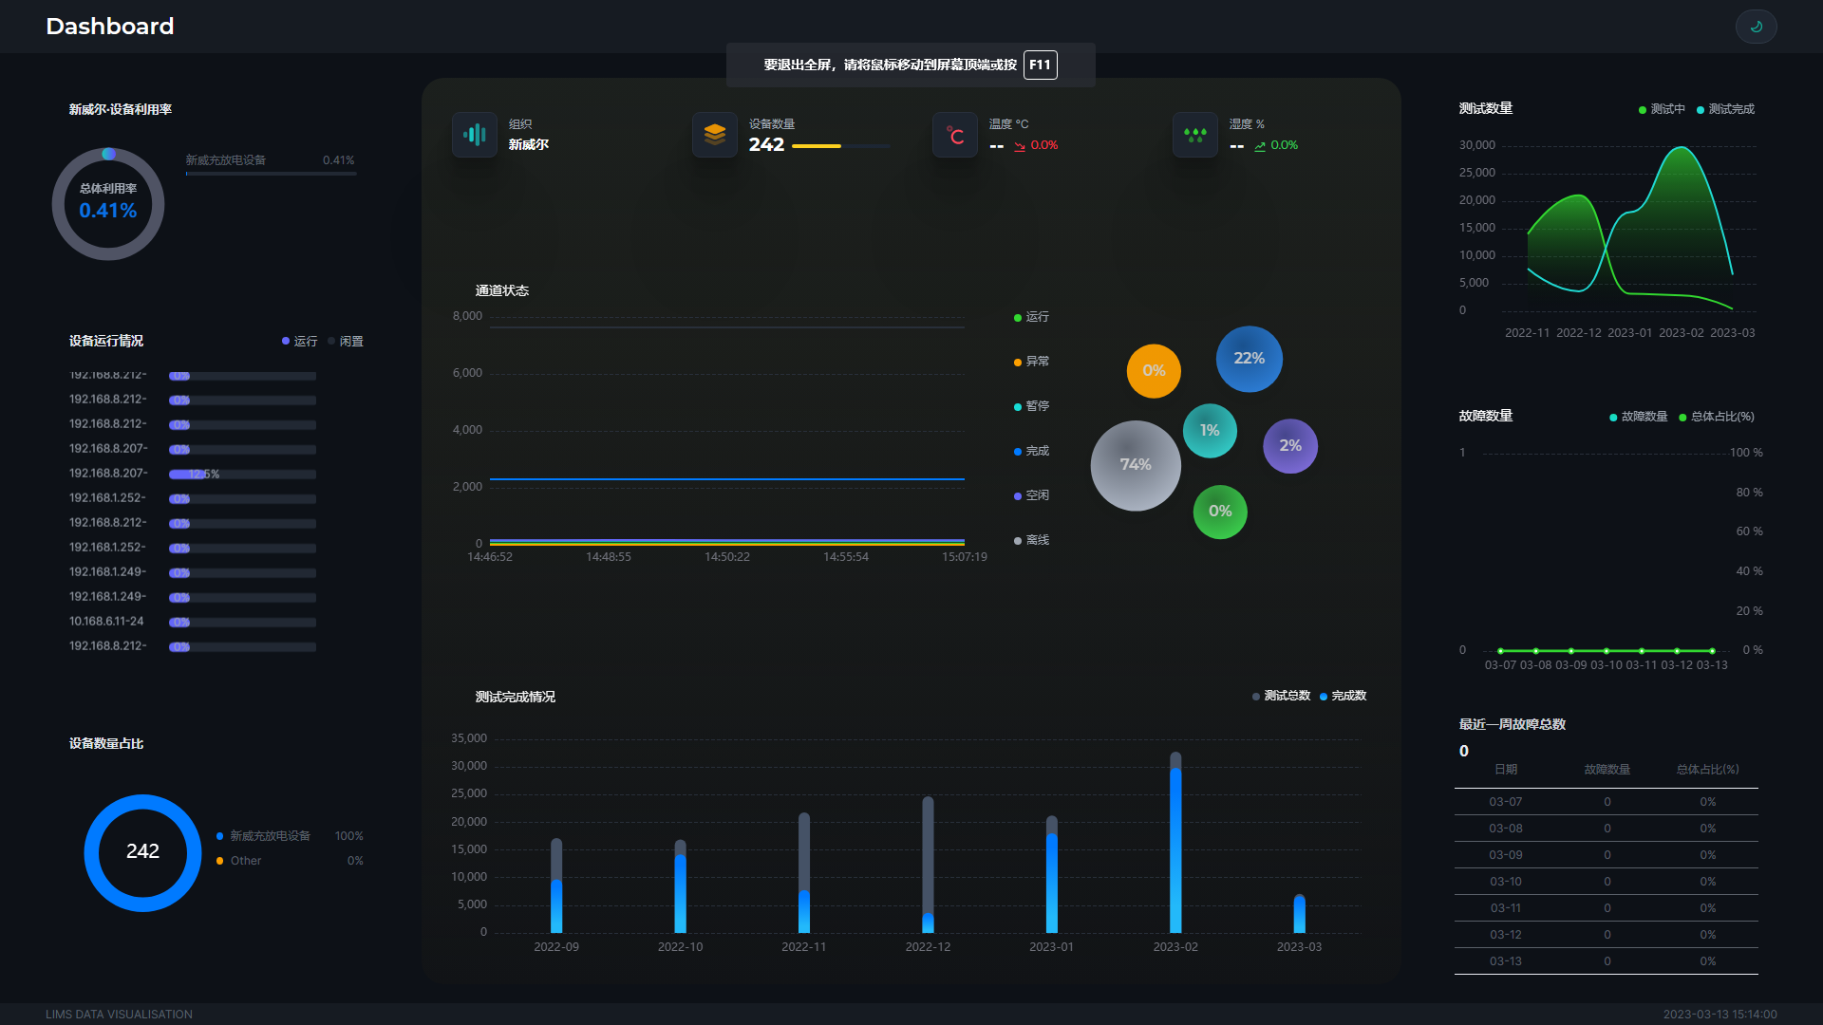1823x1025 pixels.
Task: Toggle 运行 series in channel status legend
Action: coord(1031,317)
